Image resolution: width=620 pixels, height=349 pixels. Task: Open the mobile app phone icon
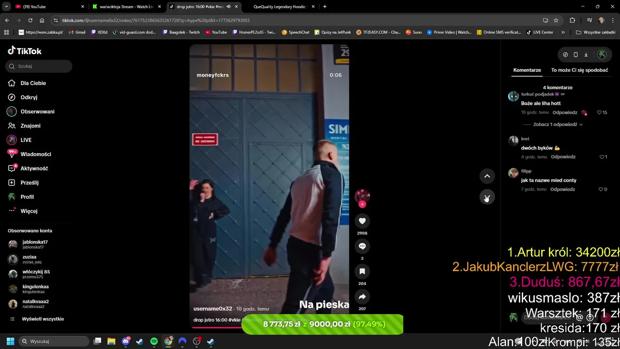[x=575, y=55]
